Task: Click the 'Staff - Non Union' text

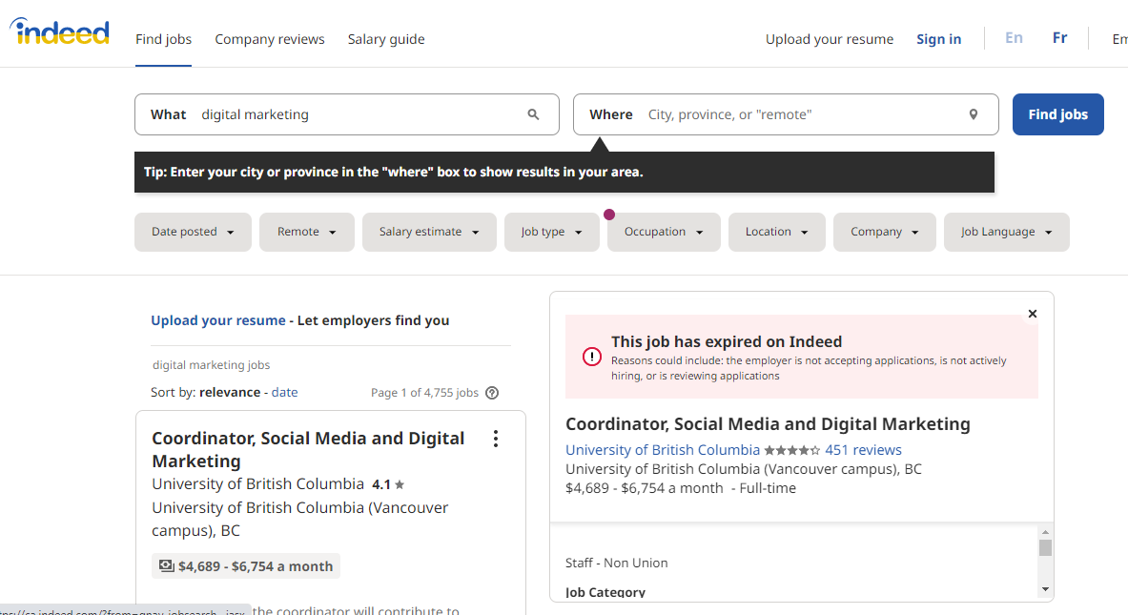Action: (617, 563)
